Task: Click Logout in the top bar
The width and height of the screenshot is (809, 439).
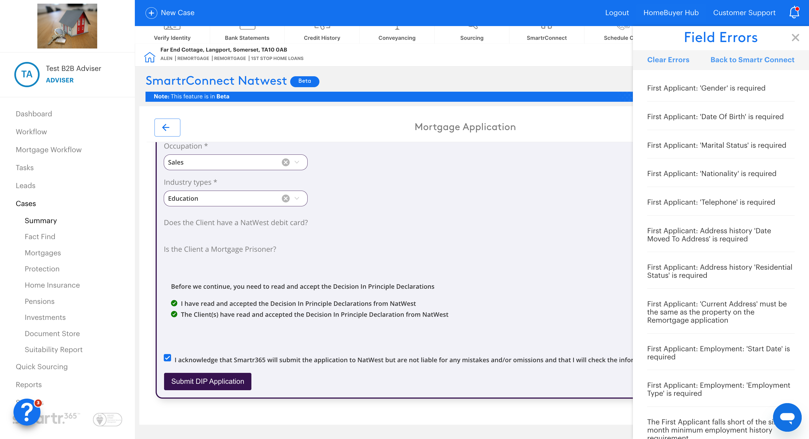Action: coord(617,13)
